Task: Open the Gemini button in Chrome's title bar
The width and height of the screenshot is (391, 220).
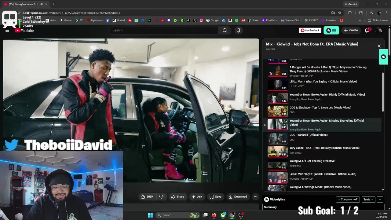Action: pyautogui.click(x=350, y=4)
